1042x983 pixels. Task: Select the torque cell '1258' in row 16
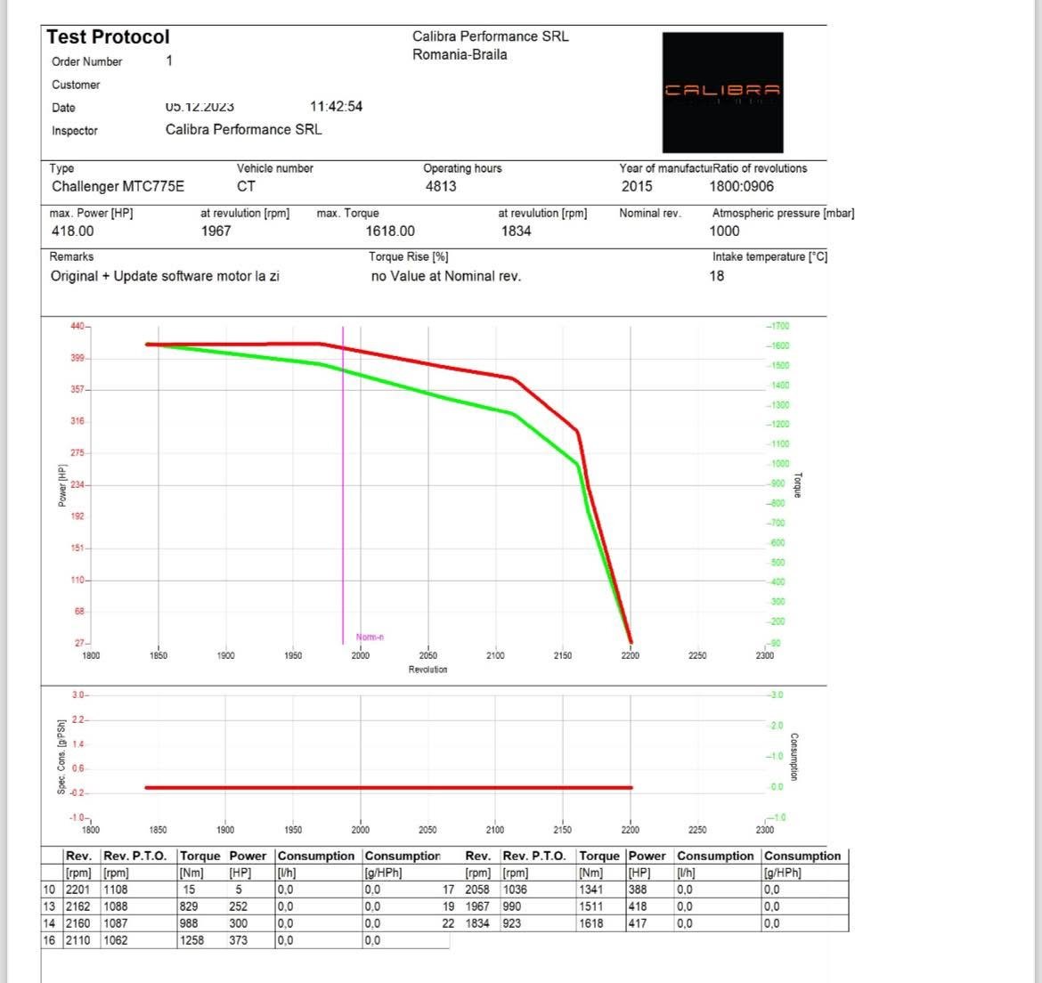pyautogui.click(x=192, y=940)
